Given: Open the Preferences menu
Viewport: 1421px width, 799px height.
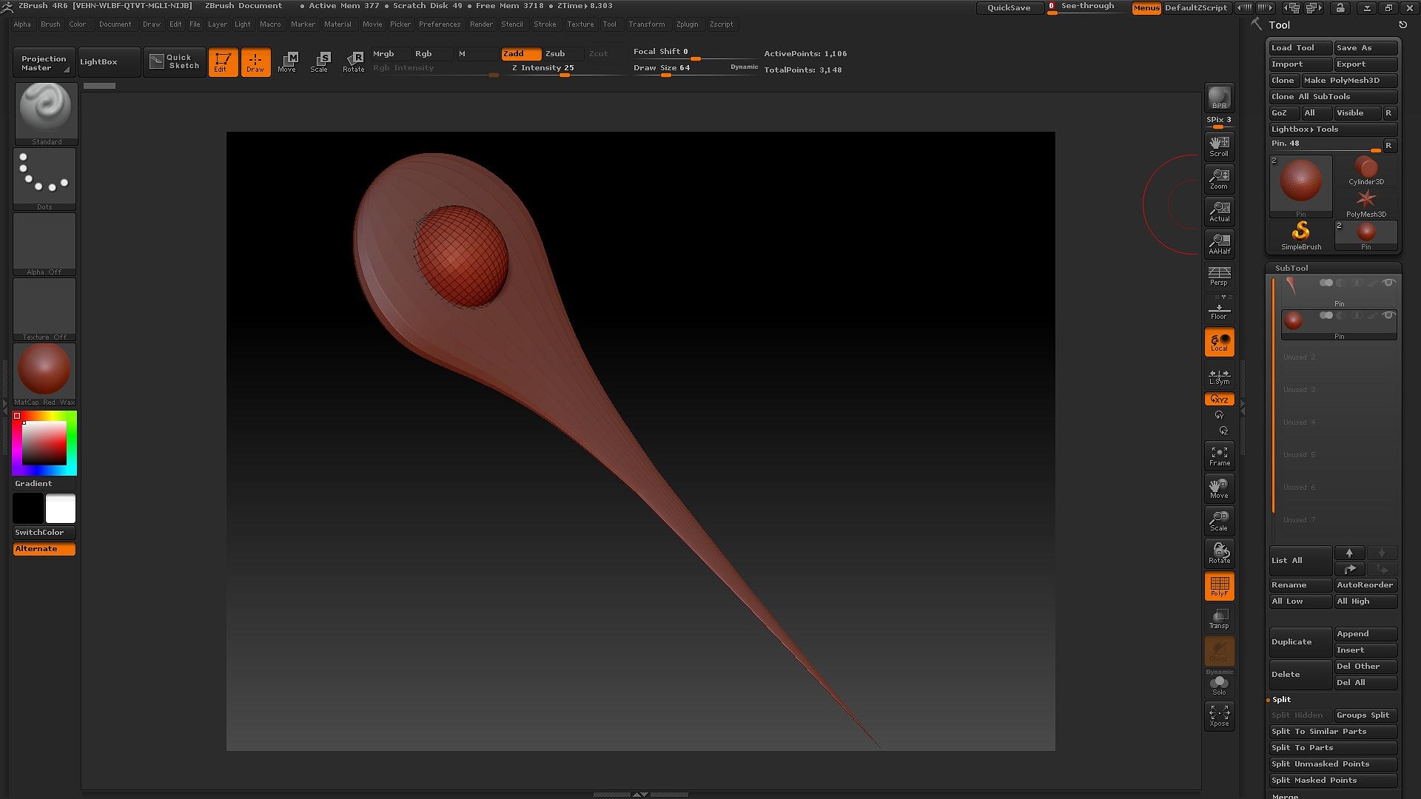Looking at the screenshot, I should pos(440,24).
